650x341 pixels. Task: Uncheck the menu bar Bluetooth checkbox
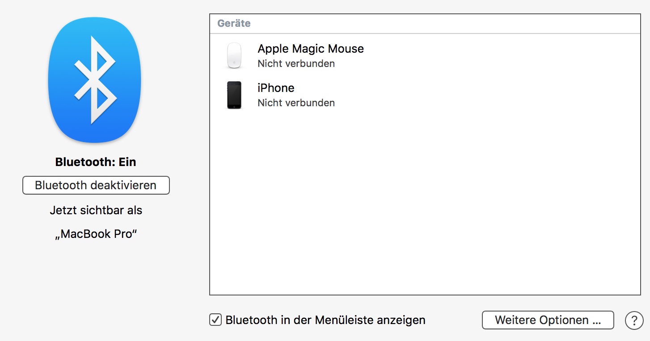(215, 320)
